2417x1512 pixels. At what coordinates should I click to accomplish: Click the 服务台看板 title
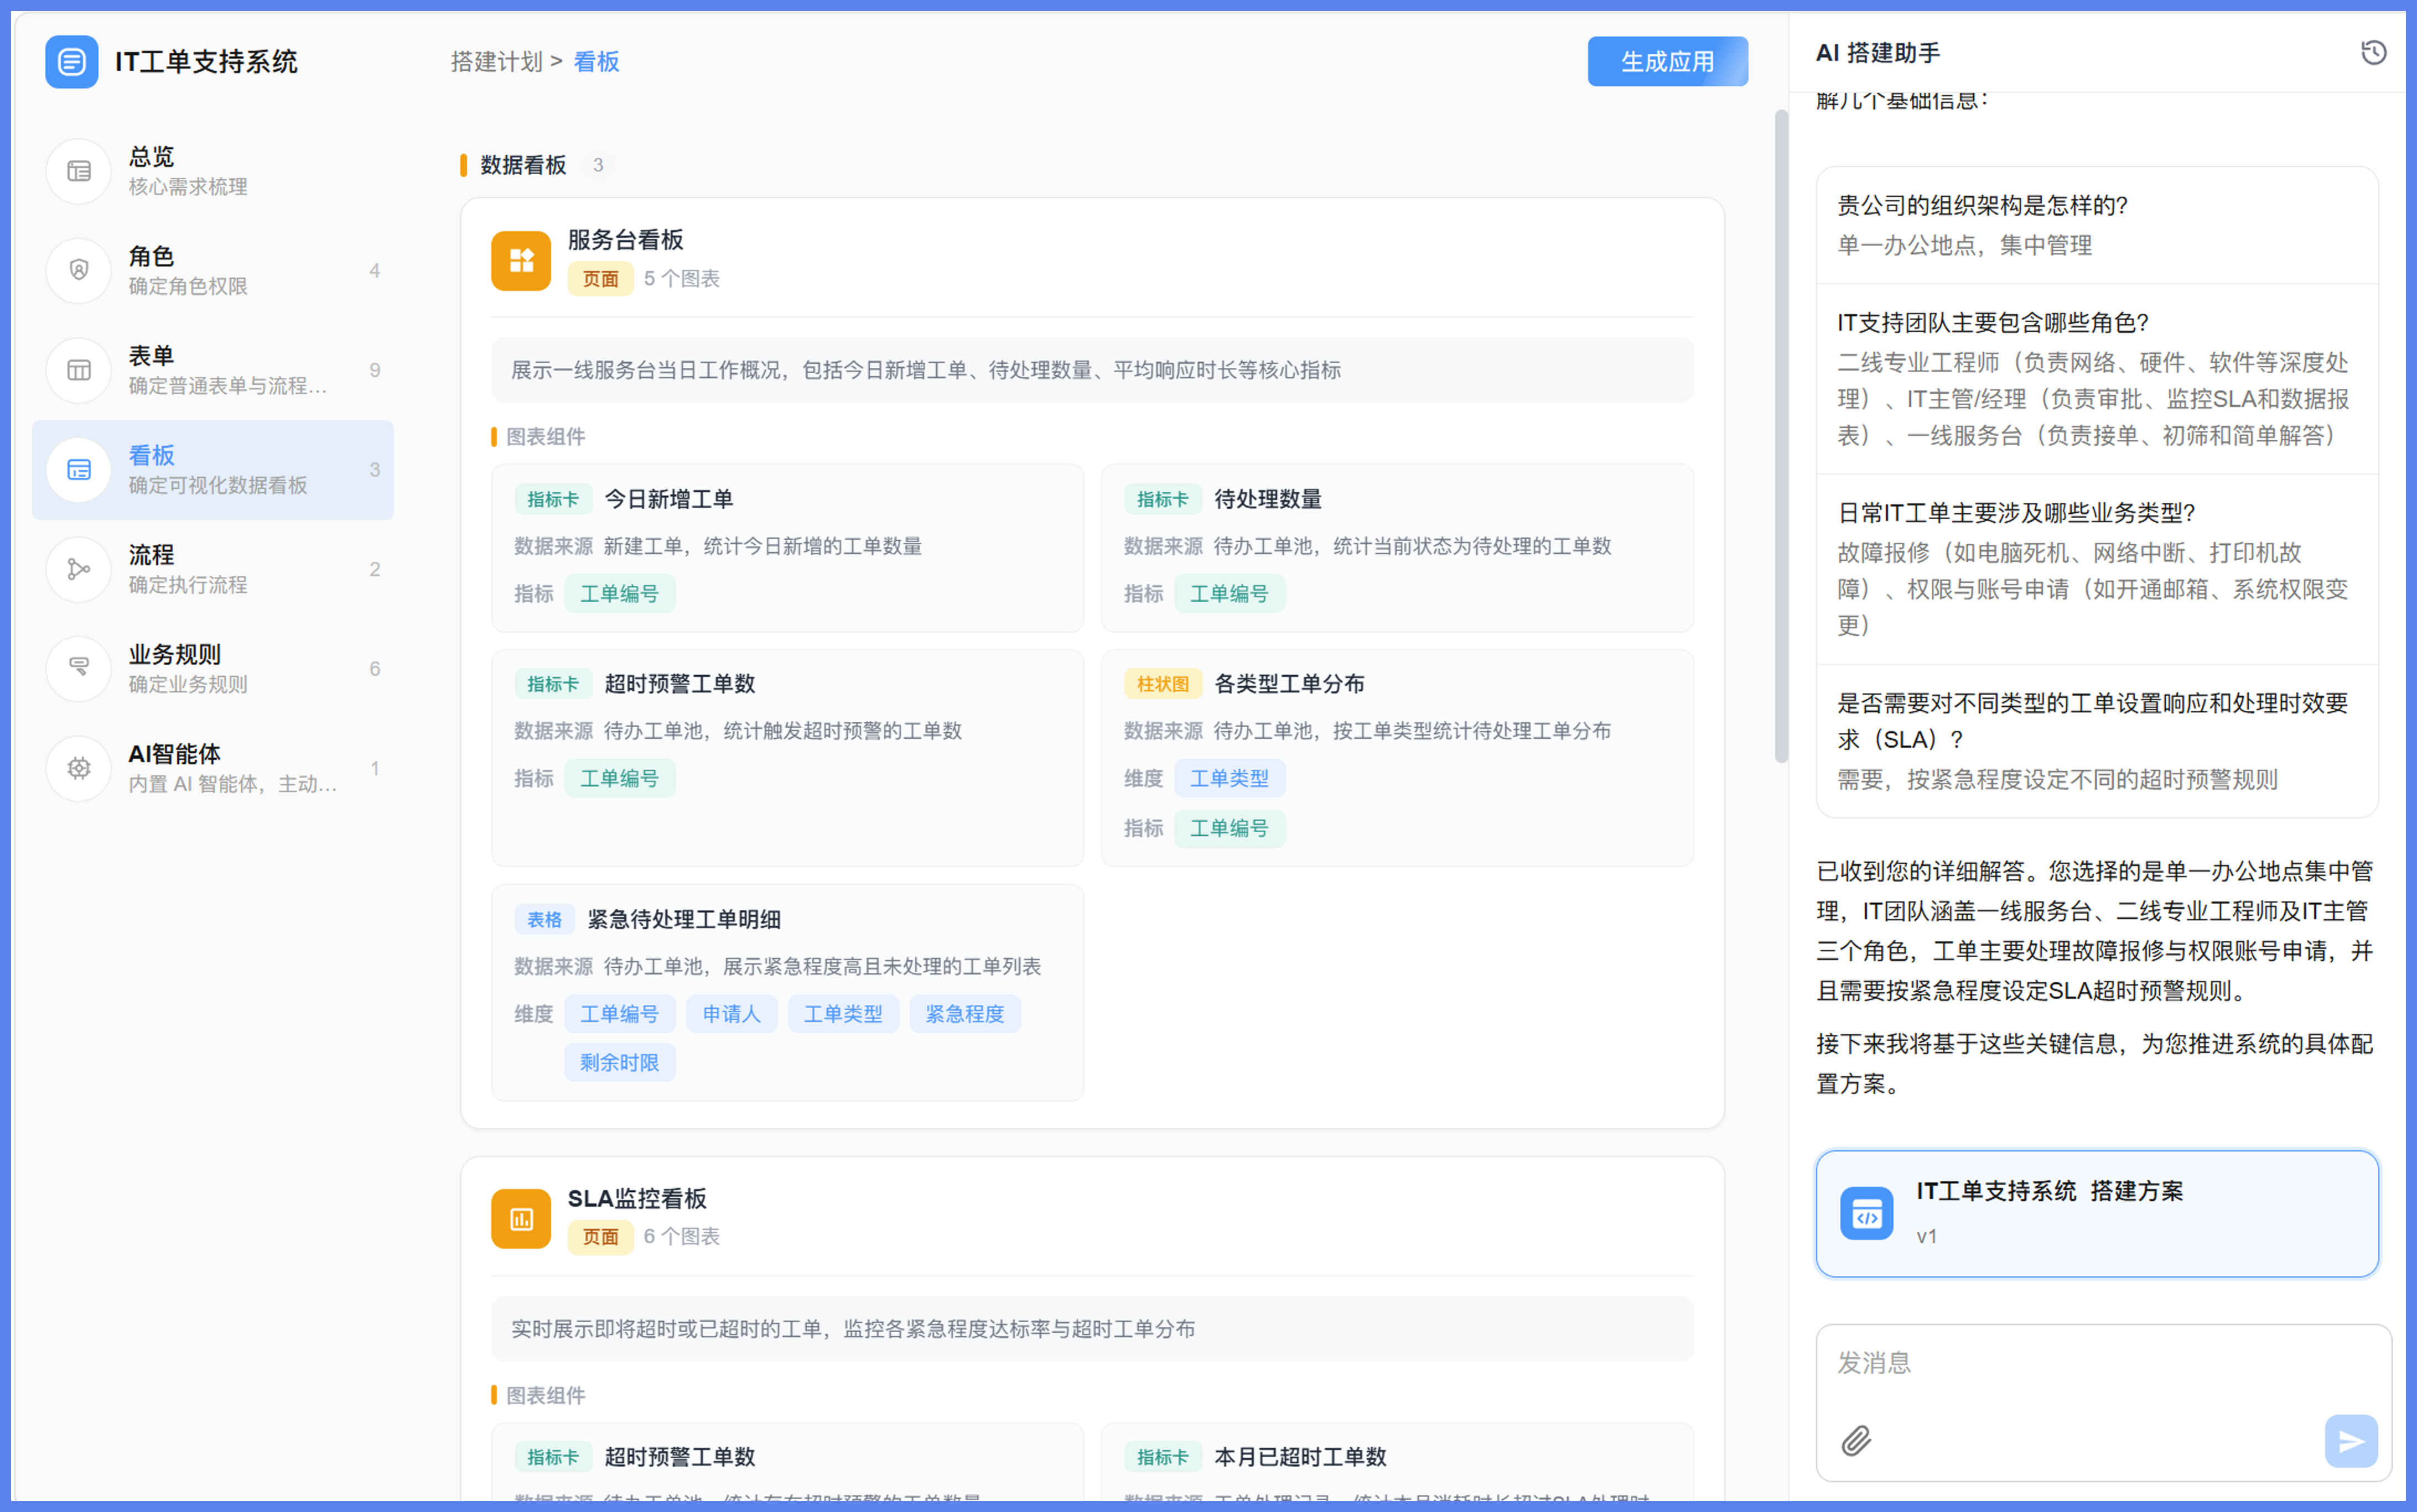[x=626, y=240]
